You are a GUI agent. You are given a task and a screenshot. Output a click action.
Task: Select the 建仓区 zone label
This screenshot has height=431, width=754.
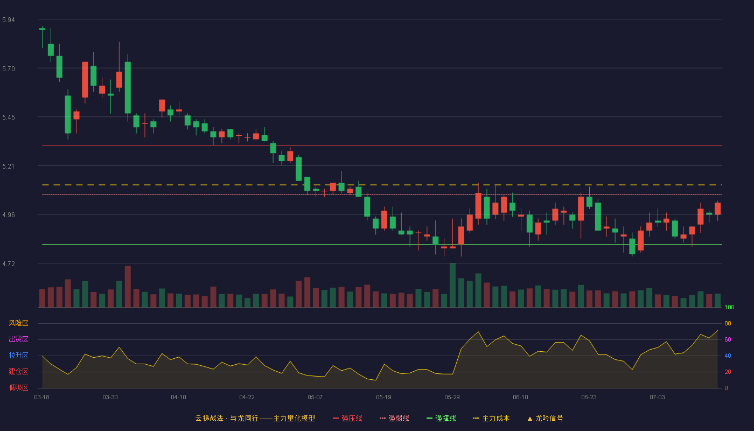point(18,372)
